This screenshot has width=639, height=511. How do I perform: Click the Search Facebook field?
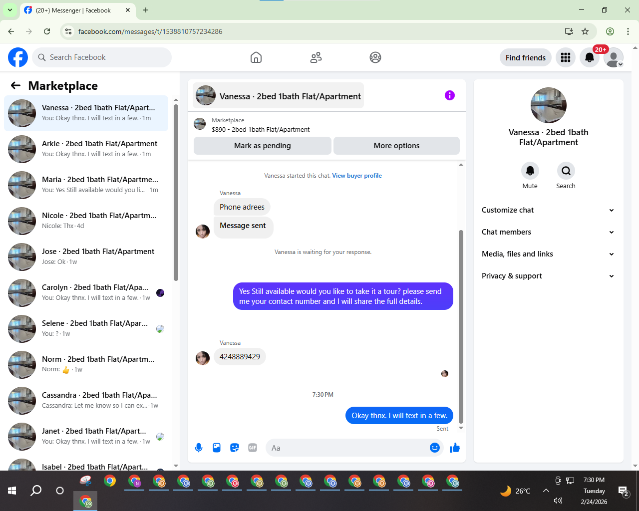(102, 57)
